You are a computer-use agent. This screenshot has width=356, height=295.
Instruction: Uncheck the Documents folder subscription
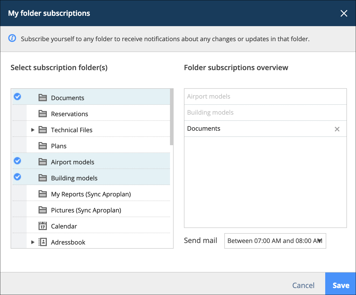pos(17,97)
